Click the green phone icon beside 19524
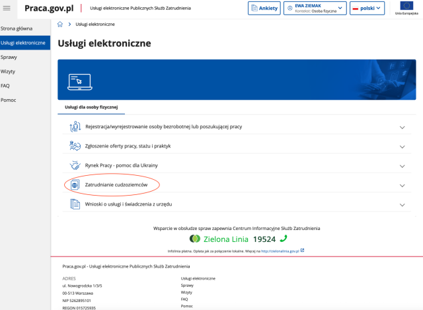 284,239
